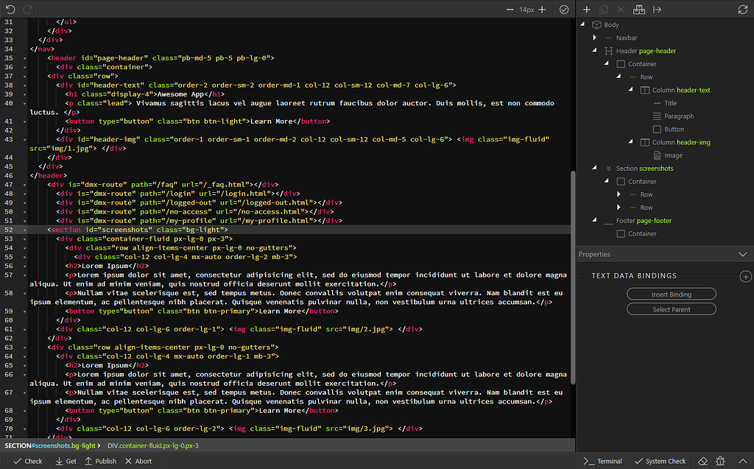Click the Select Parent button
This screenshot has width=754, height=469.
(672, 309)
